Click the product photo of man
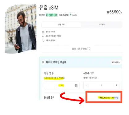The height and width of the screenshot is (115, 129). coord(21,29)
